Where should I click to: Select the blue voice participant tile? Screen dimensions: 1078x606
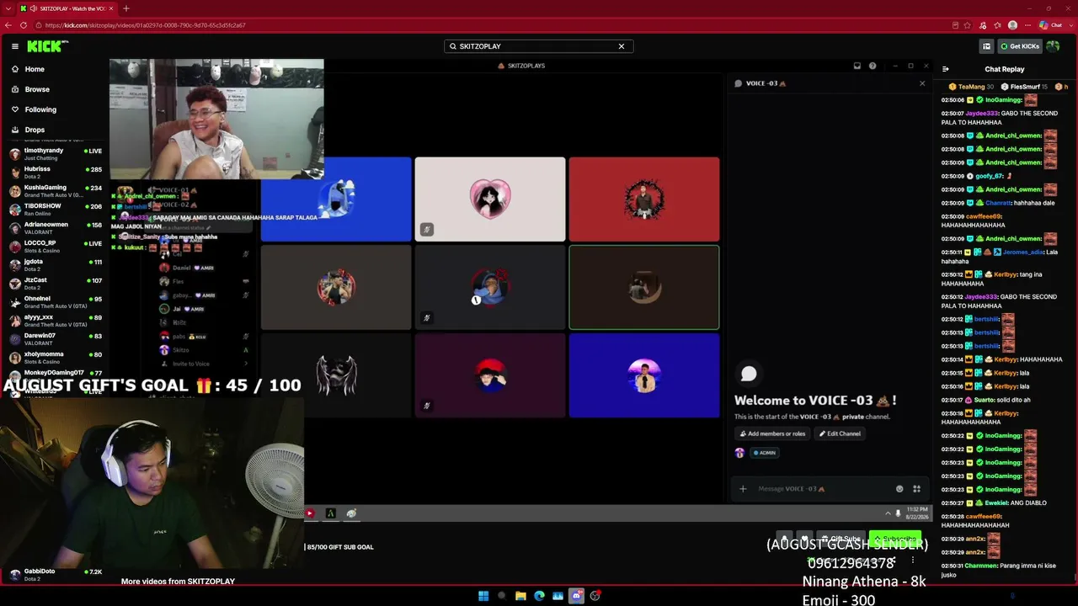click(x=336, y=199)
